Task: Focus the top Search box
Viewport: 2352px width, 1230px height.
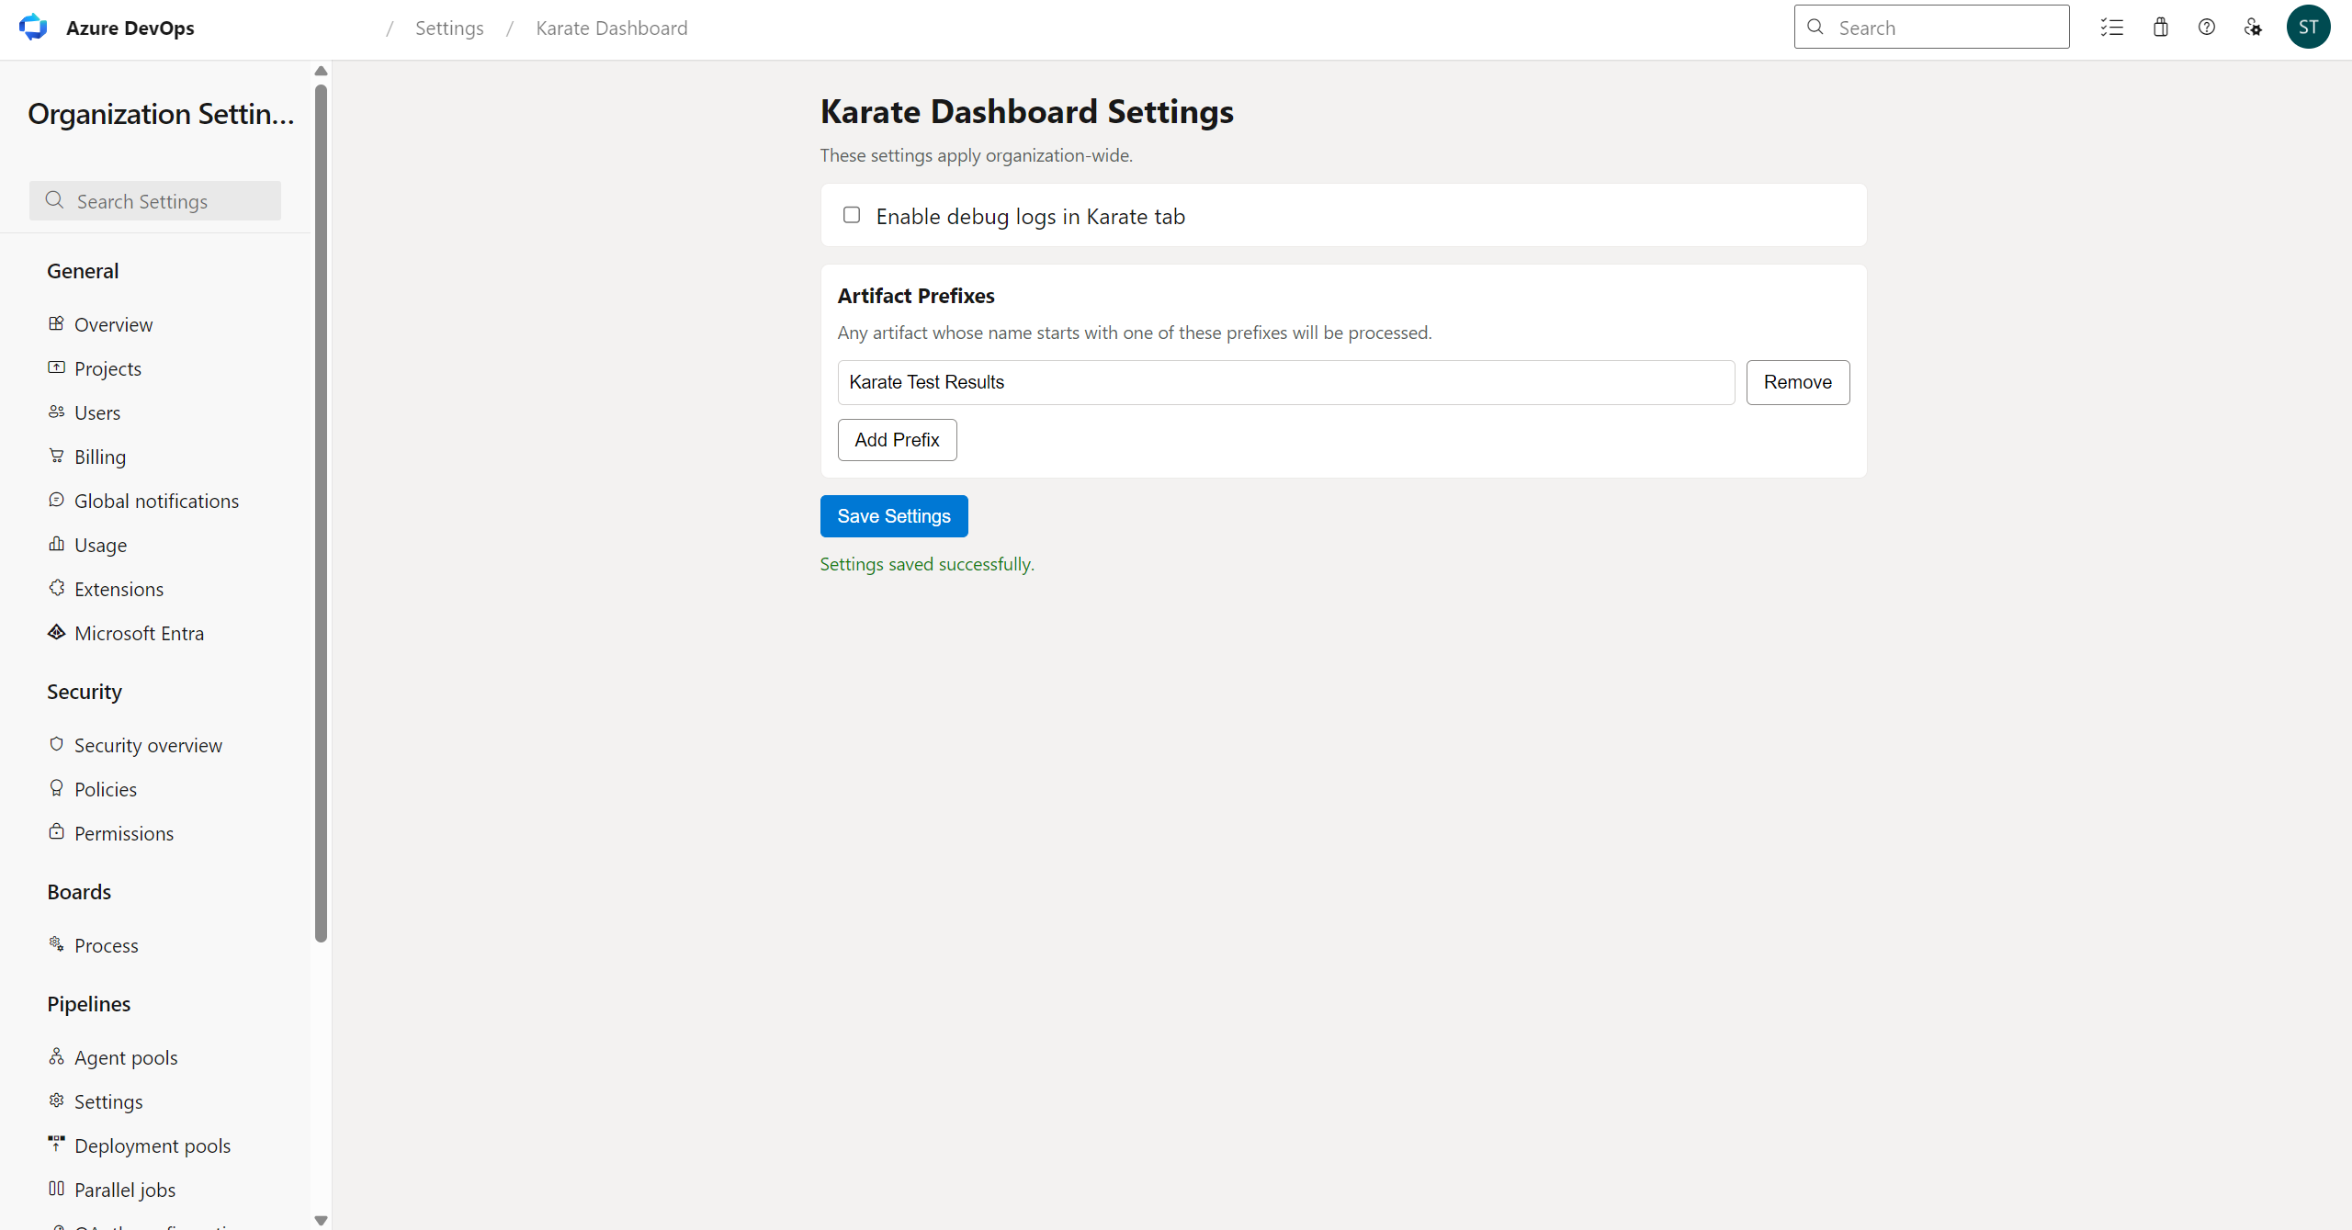Action: [x=1932, y=28]
